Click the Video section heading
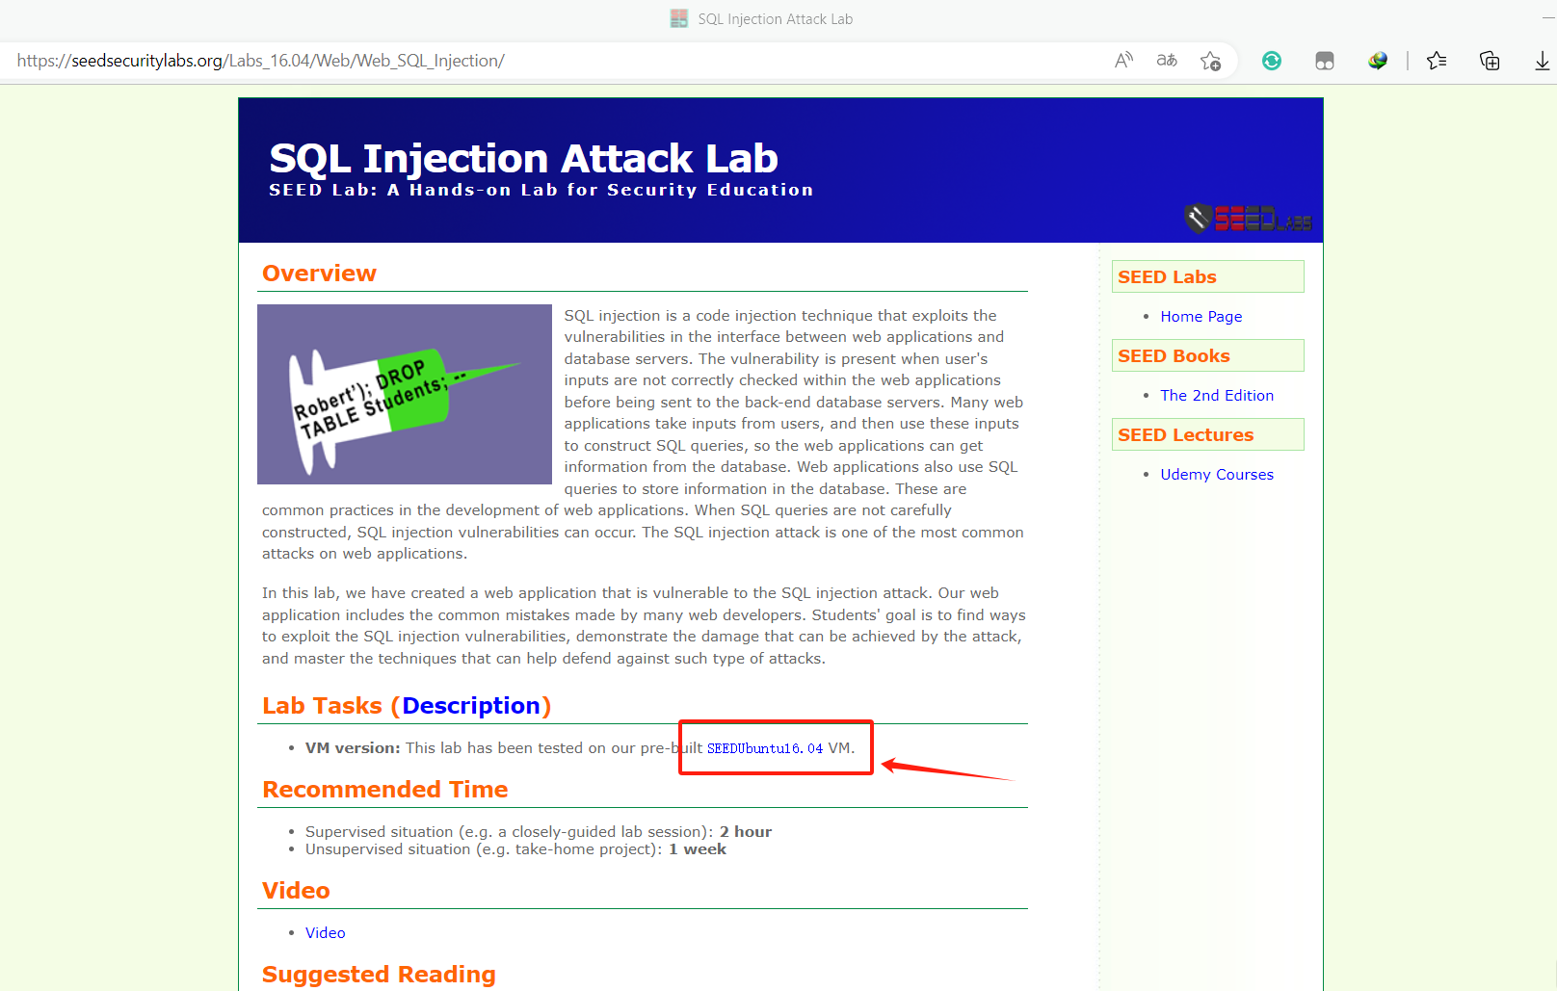The image size is (1557, 991). (296, 891)
